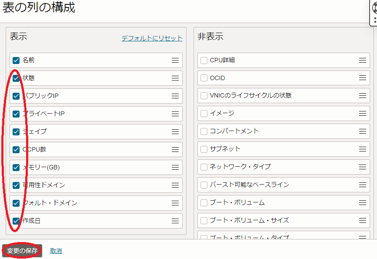
Task: Click the drag handle for メモリー(GB) row
Action: (175, 168)
